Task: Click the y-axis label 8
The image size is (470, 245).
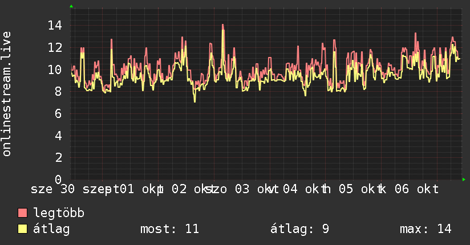Action: pos(58,92)
